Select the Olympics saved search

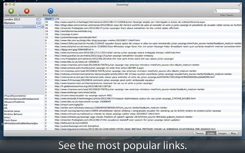[x=24, y=23]
